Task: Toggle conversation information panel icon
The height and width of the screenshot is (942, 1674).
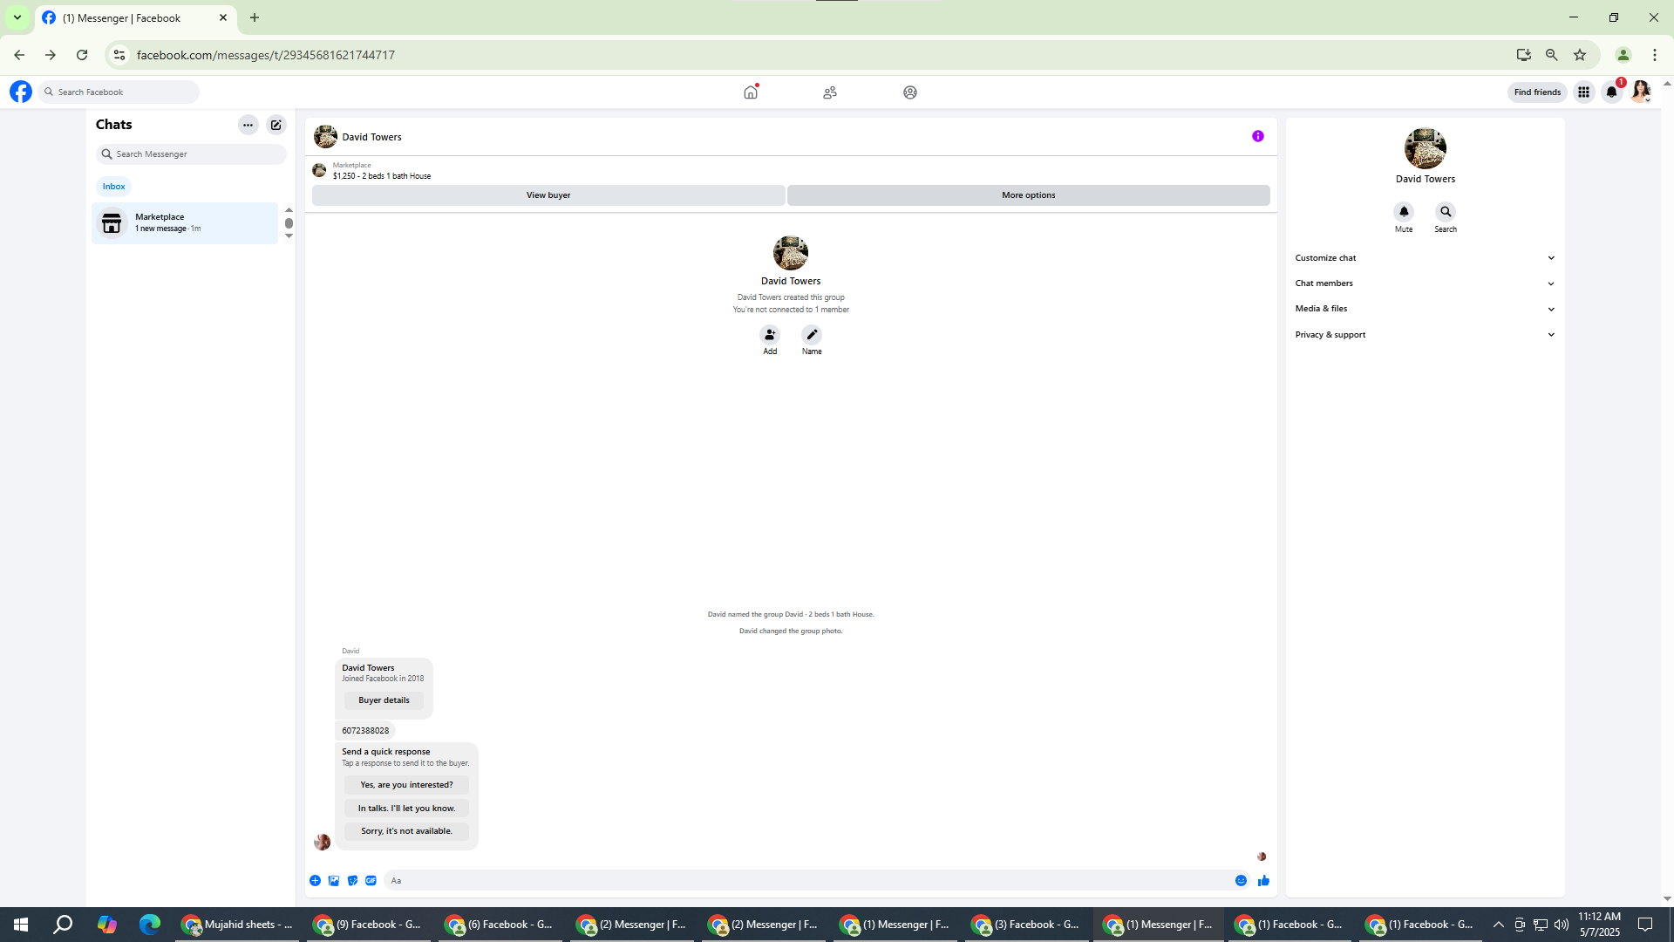Action: pyautogui.click(x=1257, y=136)
